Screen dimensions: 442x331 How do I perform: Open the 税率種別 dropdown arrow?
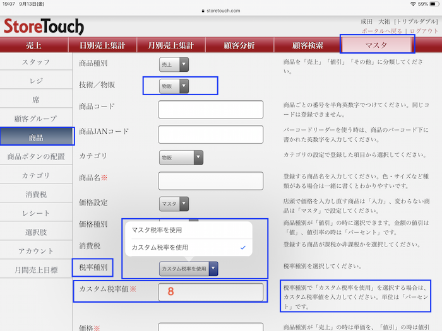(213, 269)
